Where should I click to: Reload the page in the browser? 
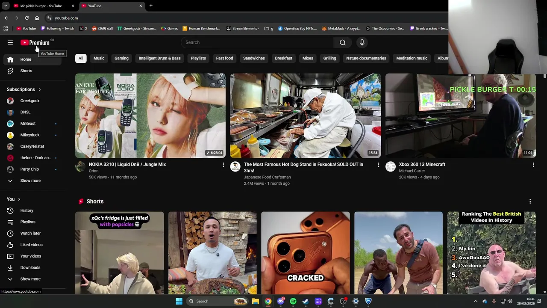(x=26, y=18)
